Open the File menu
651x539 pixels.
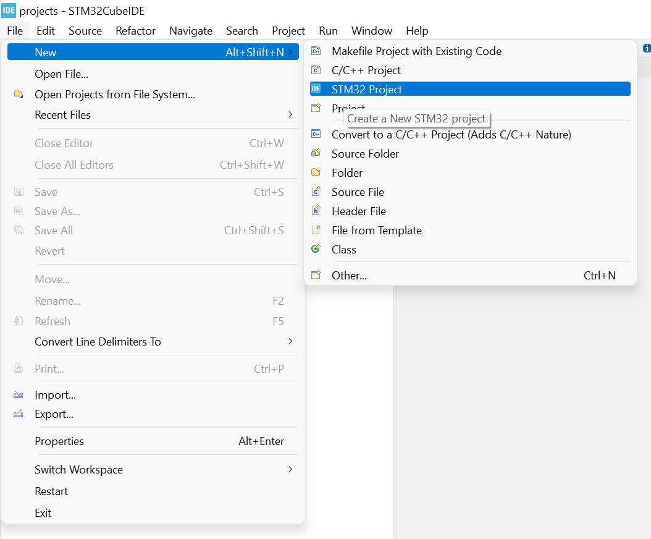coord(15,31)
